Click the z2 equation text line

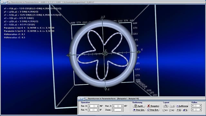(19, 25)
